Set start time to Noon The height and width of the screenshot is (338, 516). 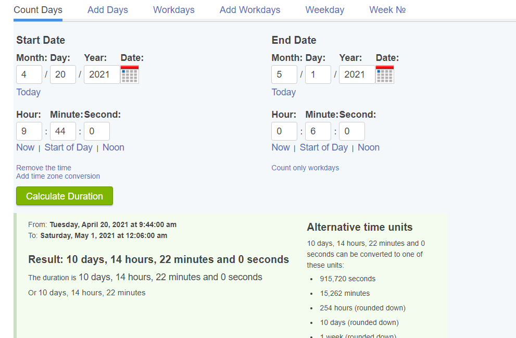point(114,147)
